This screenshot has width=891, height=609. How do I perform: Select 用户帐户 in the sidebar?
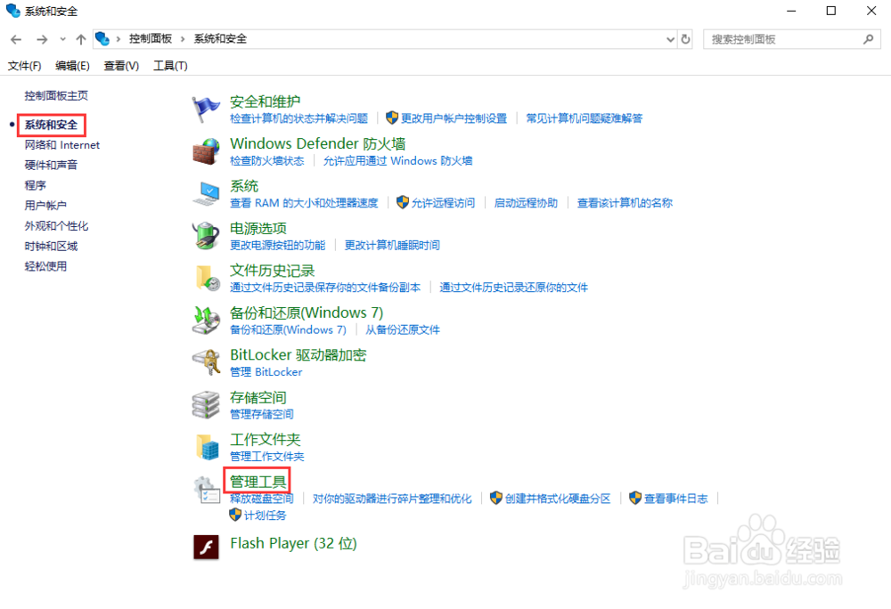click(45, 206)
